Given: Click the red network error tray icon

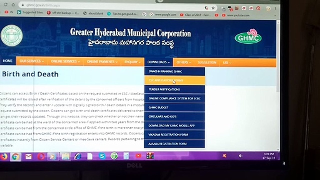Looking at the screenshot, I should coord(224,155).
